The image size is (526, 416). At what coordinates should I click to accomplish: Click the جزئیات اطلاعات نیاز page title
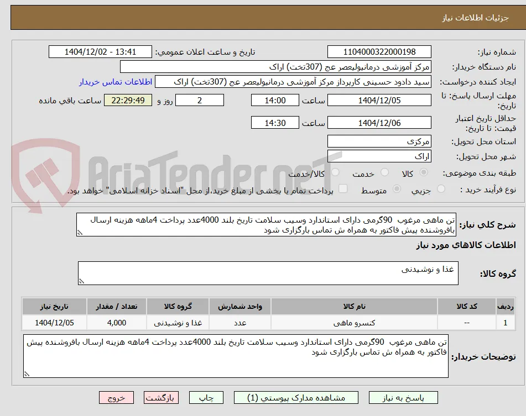click(x=475, y=18)
